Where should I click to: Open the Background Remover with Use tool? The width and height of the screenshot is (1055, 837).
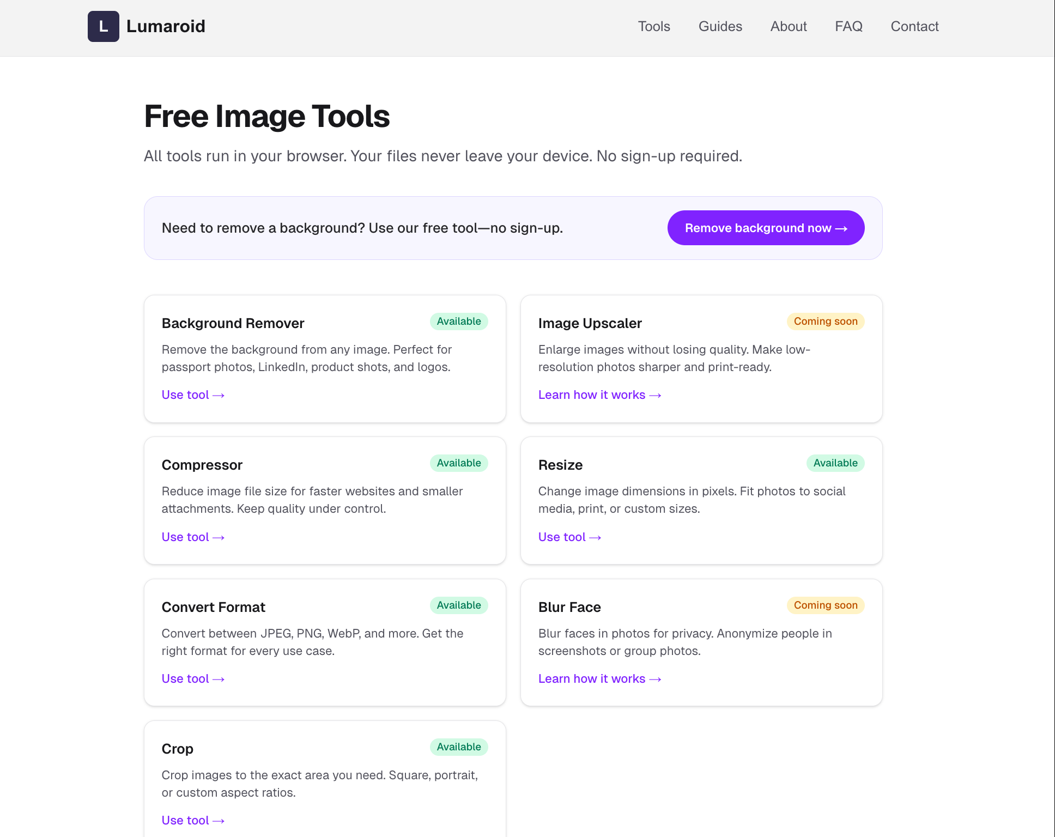coord(185,395)
